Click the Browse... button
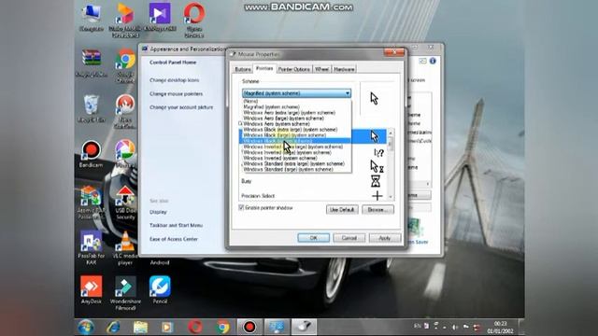598x336 pixels. click(x=377, y=209)
